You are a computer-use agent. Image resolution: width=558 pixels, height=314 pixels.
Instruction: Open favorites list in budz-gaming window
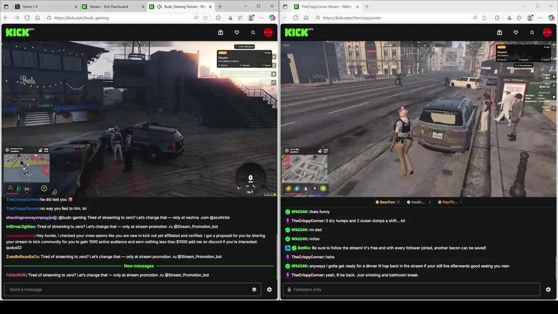(x=240, y=18)
